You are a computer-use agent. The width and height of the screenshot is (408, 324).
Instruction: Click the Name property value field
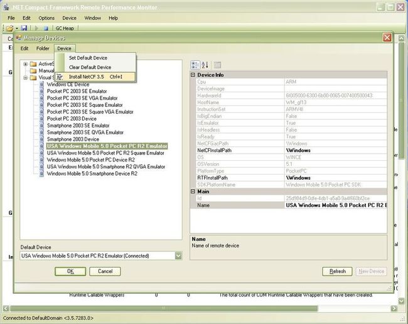pos(336,205)
